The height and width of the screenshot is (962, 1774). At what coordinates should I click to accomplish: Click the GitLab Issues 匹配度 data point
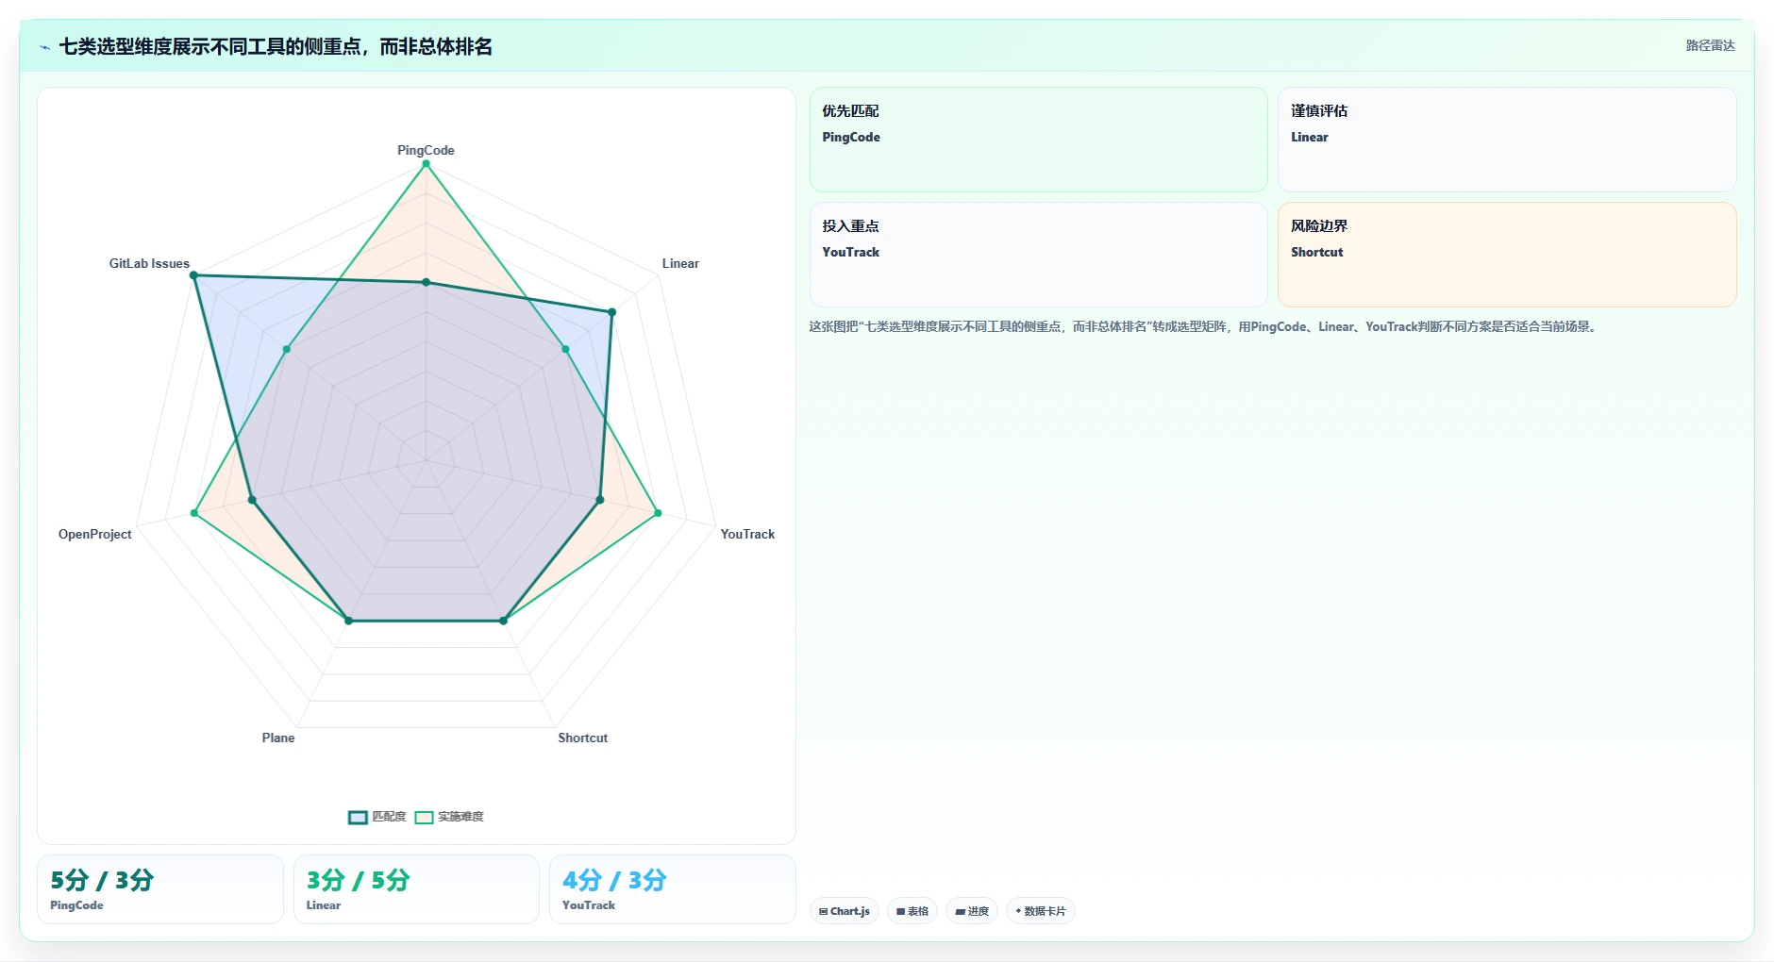point(193,275)
